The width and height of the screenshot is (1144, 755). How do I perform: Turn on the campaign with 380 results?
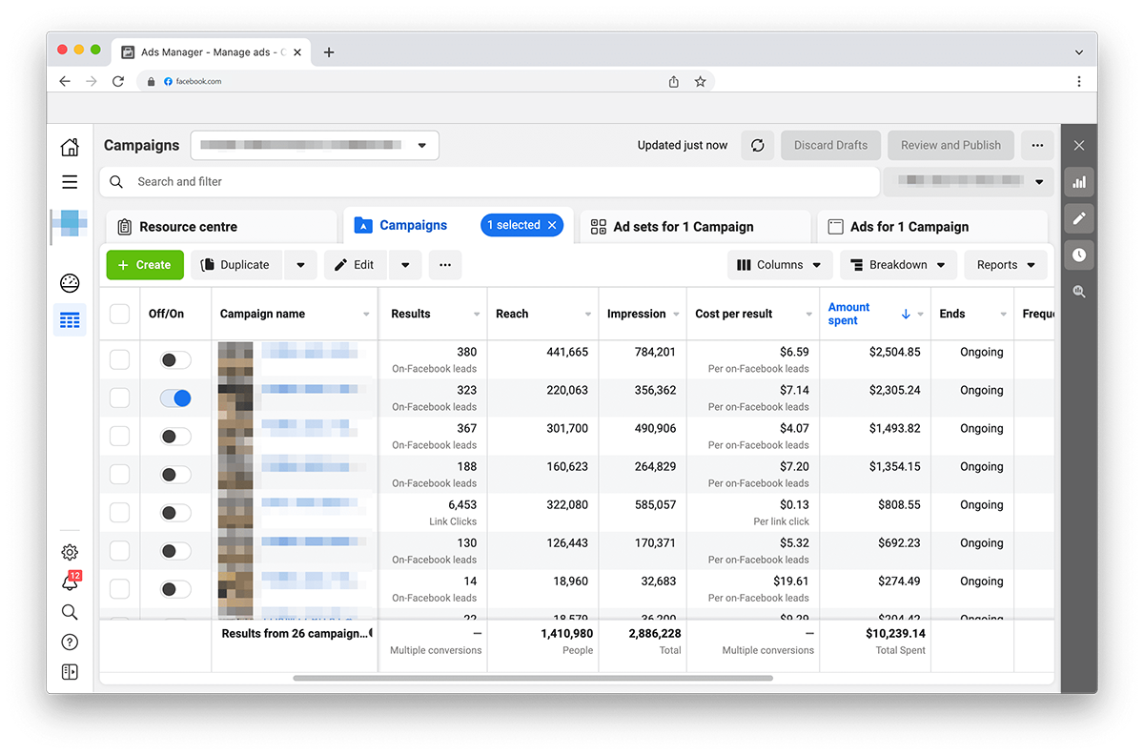pos(175,359)
